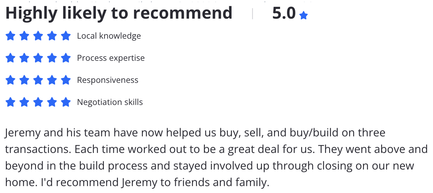Click the small star next to 5.0
Screen dimensions: 433x193
point(304,16)
